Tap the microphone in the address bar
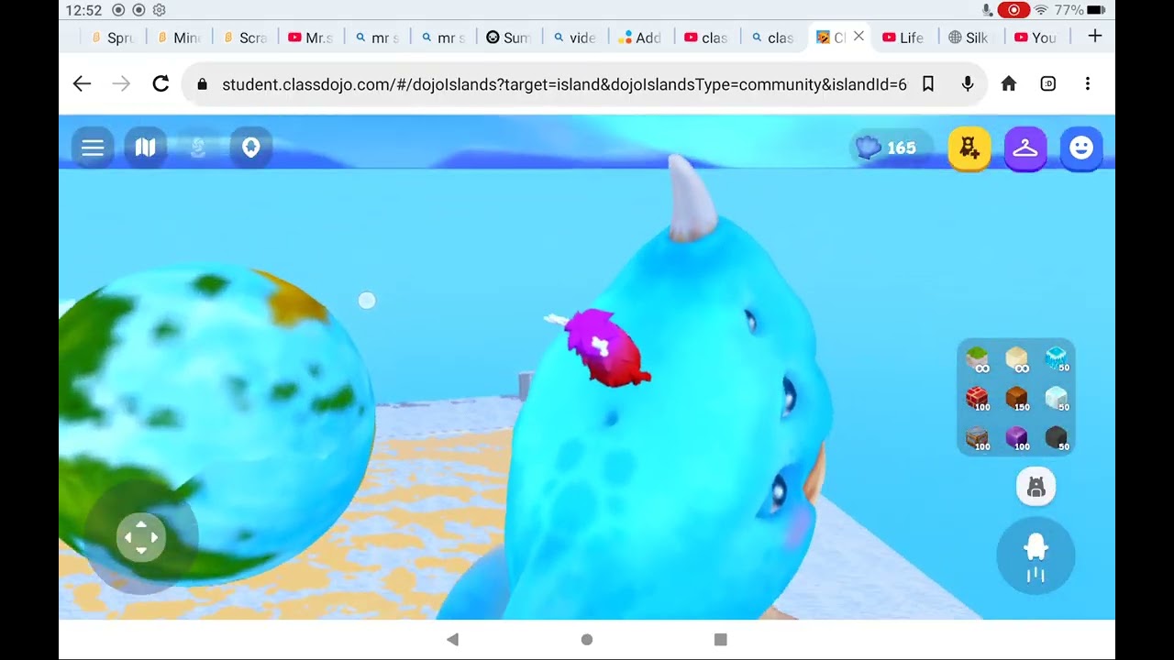1174x660 pixels. point(968,84)
